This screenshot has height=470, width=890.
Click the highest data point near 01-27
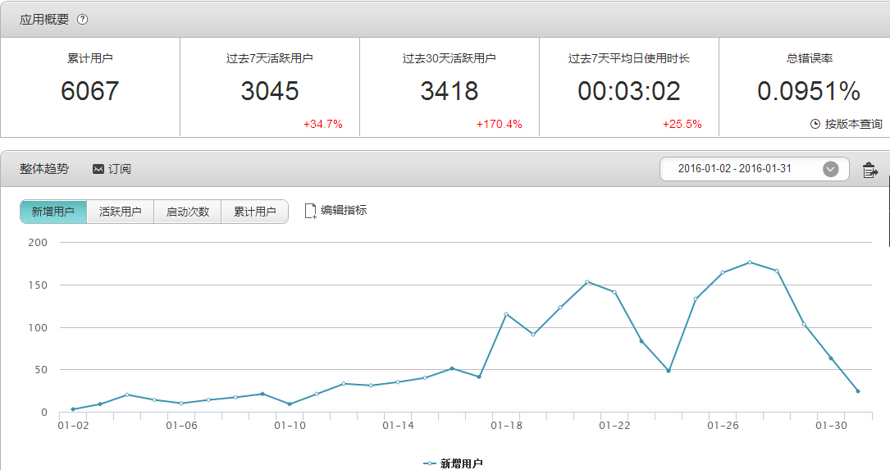[x=750, y=262]
